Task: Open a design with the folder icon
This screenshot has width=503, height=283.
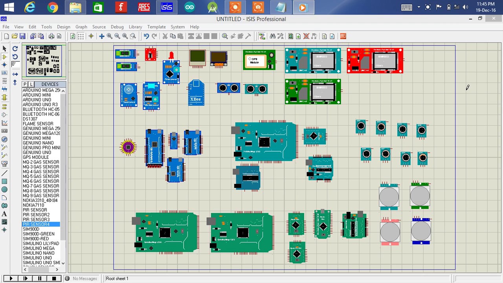Action: [x=15, y=36]
